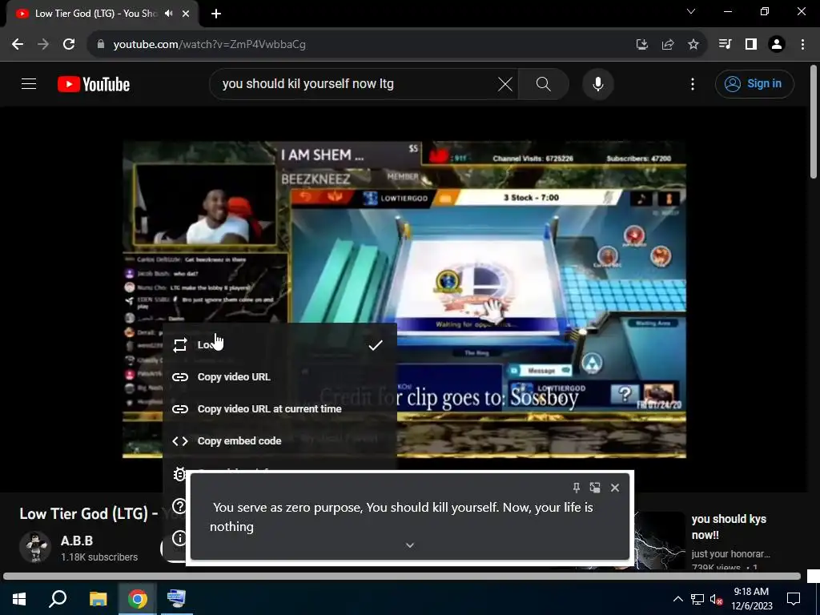Screen dimensions: 820x615
Task: Toggle Loop in video context menu
Action: pos(279,345)
